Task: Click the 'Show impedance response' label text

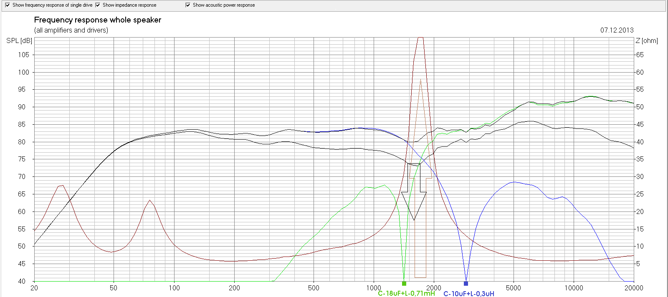Action: pyautogui.click(x=129, y=5)
